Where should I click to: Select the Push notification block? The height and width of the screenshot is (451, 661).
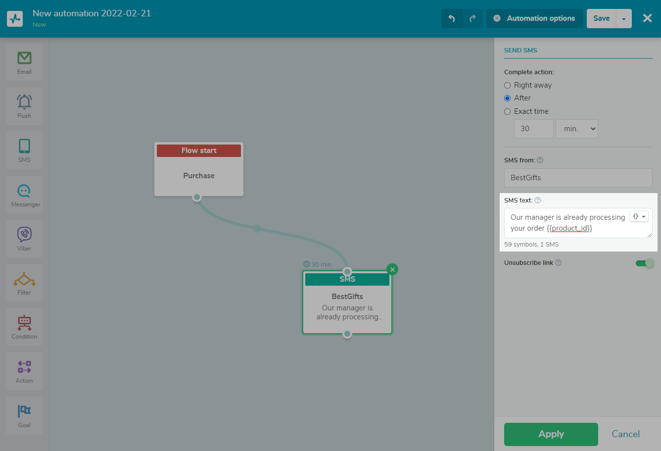[x=24, y=106]
